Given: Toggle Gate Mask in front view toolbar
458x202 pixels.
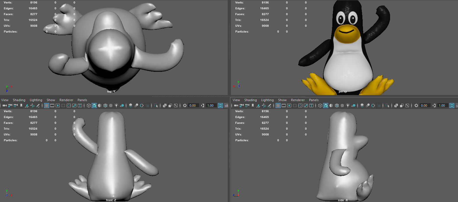Looking at the screenshot, I should pos(63,106).
